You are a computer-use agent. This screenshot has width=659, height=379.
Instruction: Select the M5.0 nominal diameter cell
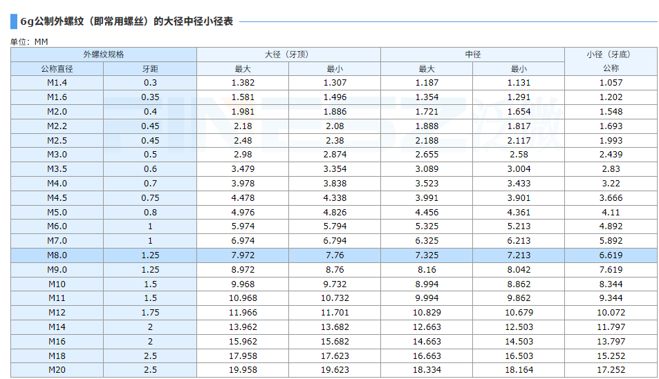[57, 212]
